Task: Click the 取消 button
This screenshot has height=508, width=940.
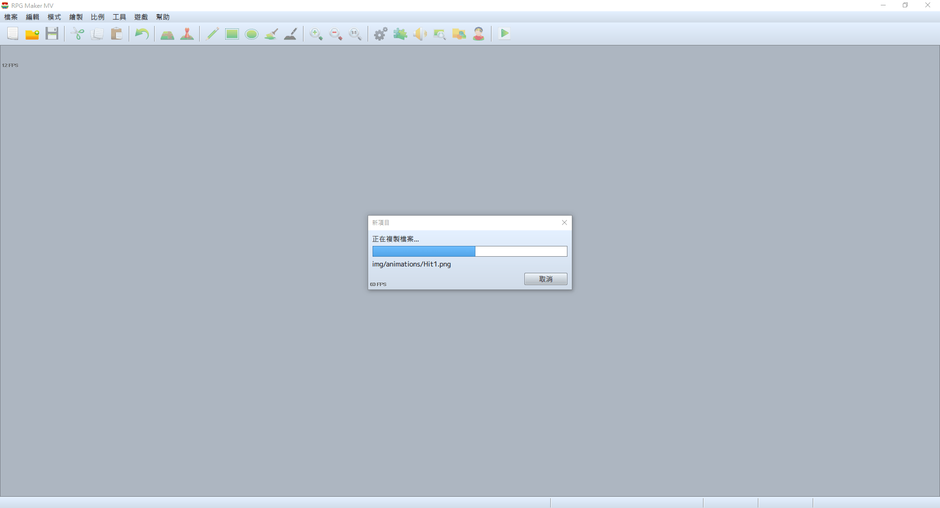Action: coord(545,279)
